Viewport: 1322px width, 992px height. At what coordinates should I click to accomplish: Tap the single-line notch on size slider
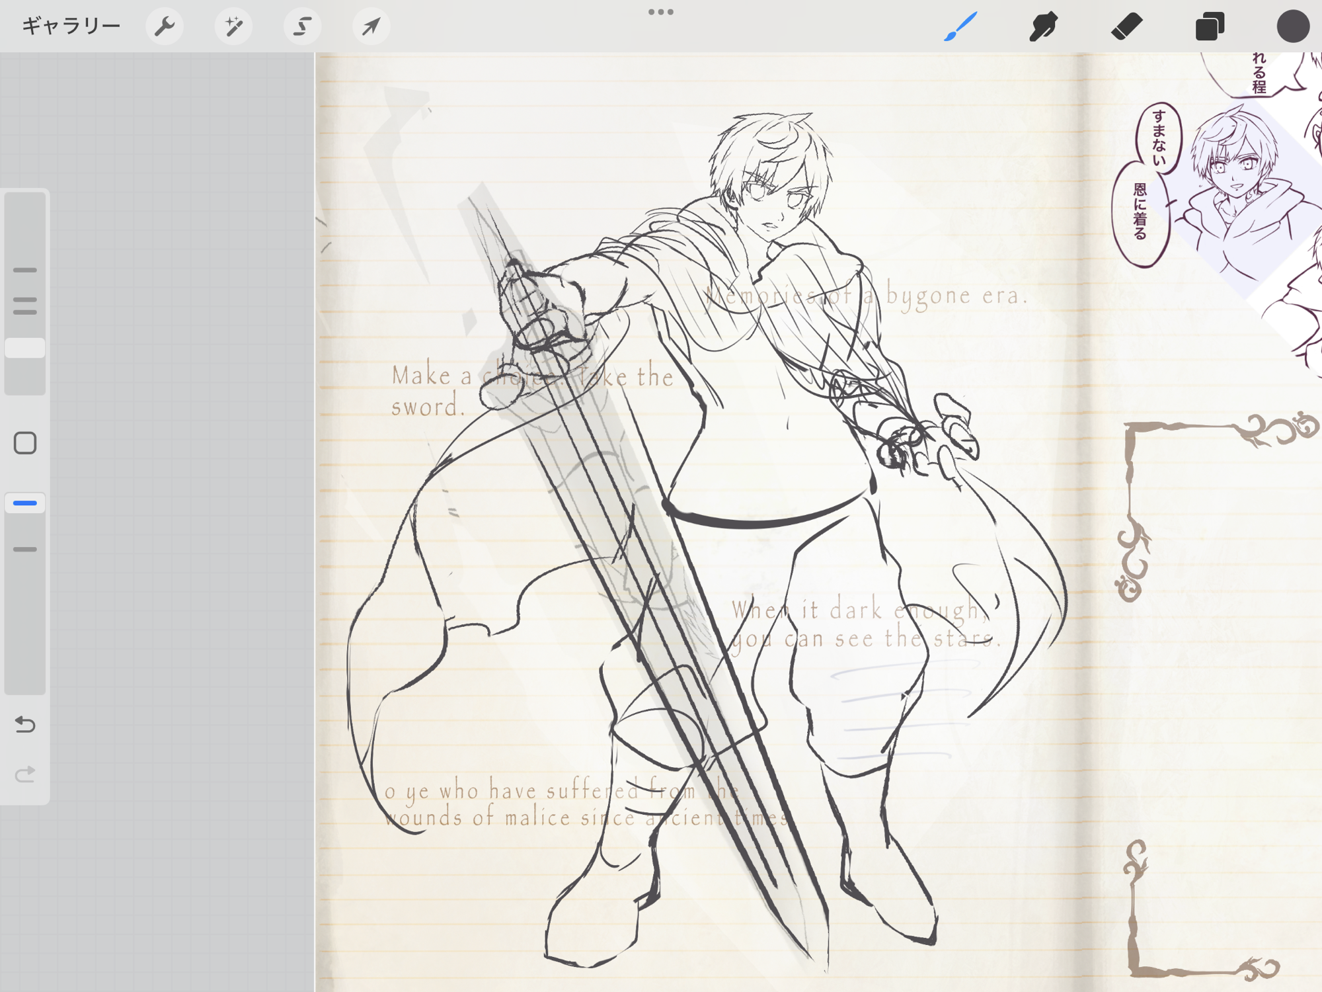point(25,270)
